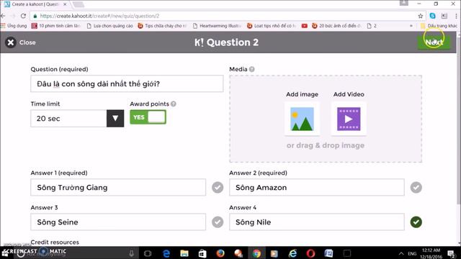
Task: Open the Ứng dụng apps bookmark
Action: click(x=14, y=26)
